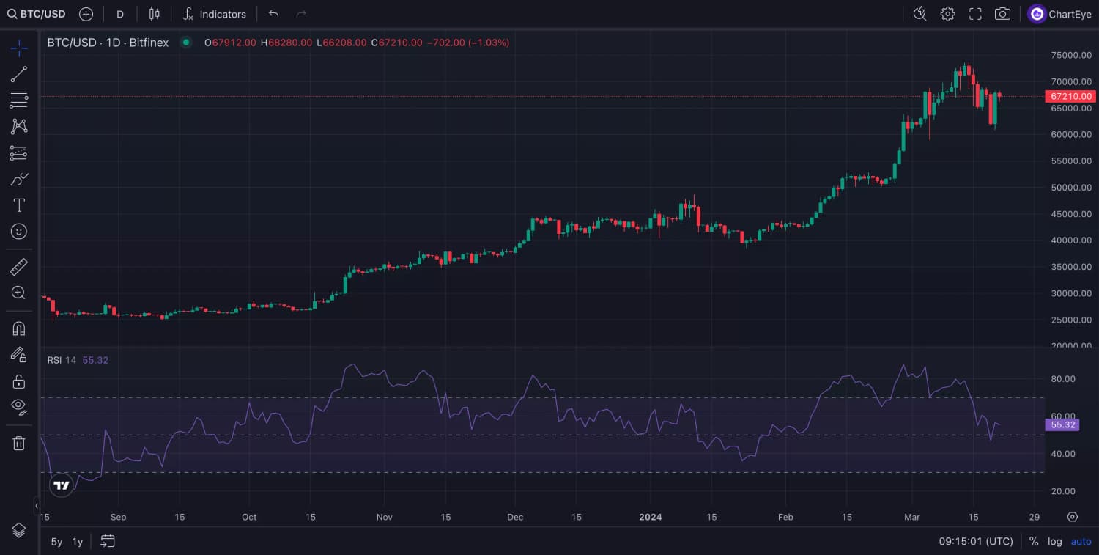Click the Nov label on time axis
The width and height of the screenshot is (1099, 555).
tap(385, 517)
